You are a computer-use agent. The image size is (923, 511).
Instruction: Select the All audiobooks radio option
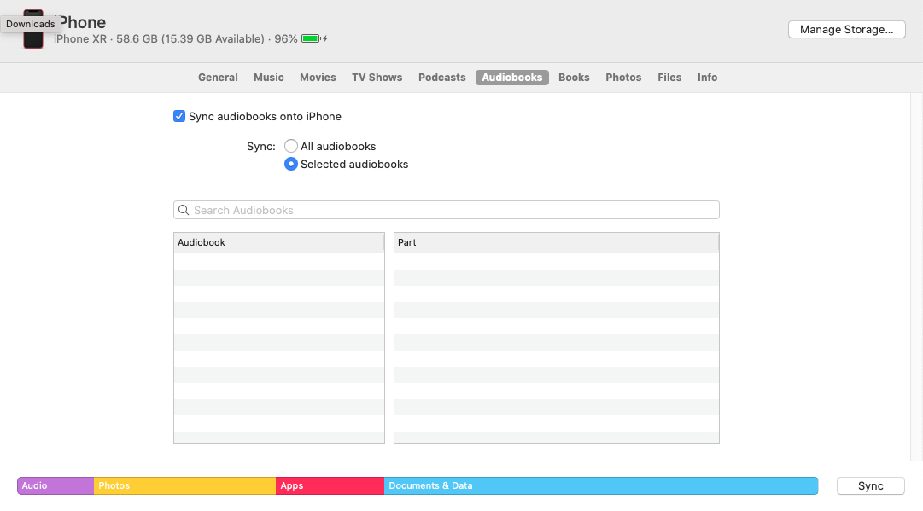click(291, 146)
